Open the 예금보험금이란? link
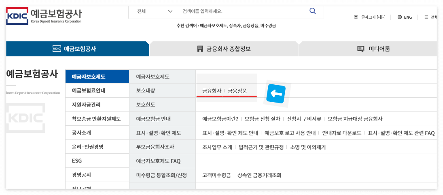Image resolution: width=443 pixels, height=195 pixels. click(x=220, y=119)
